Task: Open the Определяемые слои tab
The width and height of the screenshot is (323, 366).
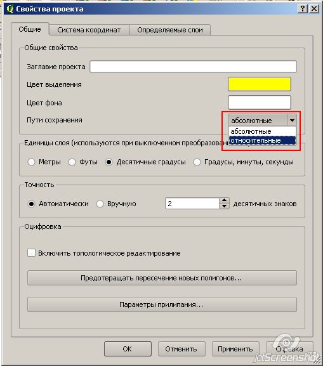Action: pyautogui.click(x=170, y=30)
